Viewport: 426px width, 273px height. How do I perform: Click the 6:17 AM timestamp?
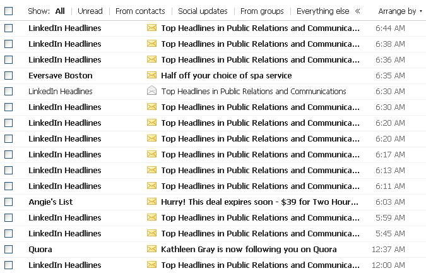click(x=390, y=154)
